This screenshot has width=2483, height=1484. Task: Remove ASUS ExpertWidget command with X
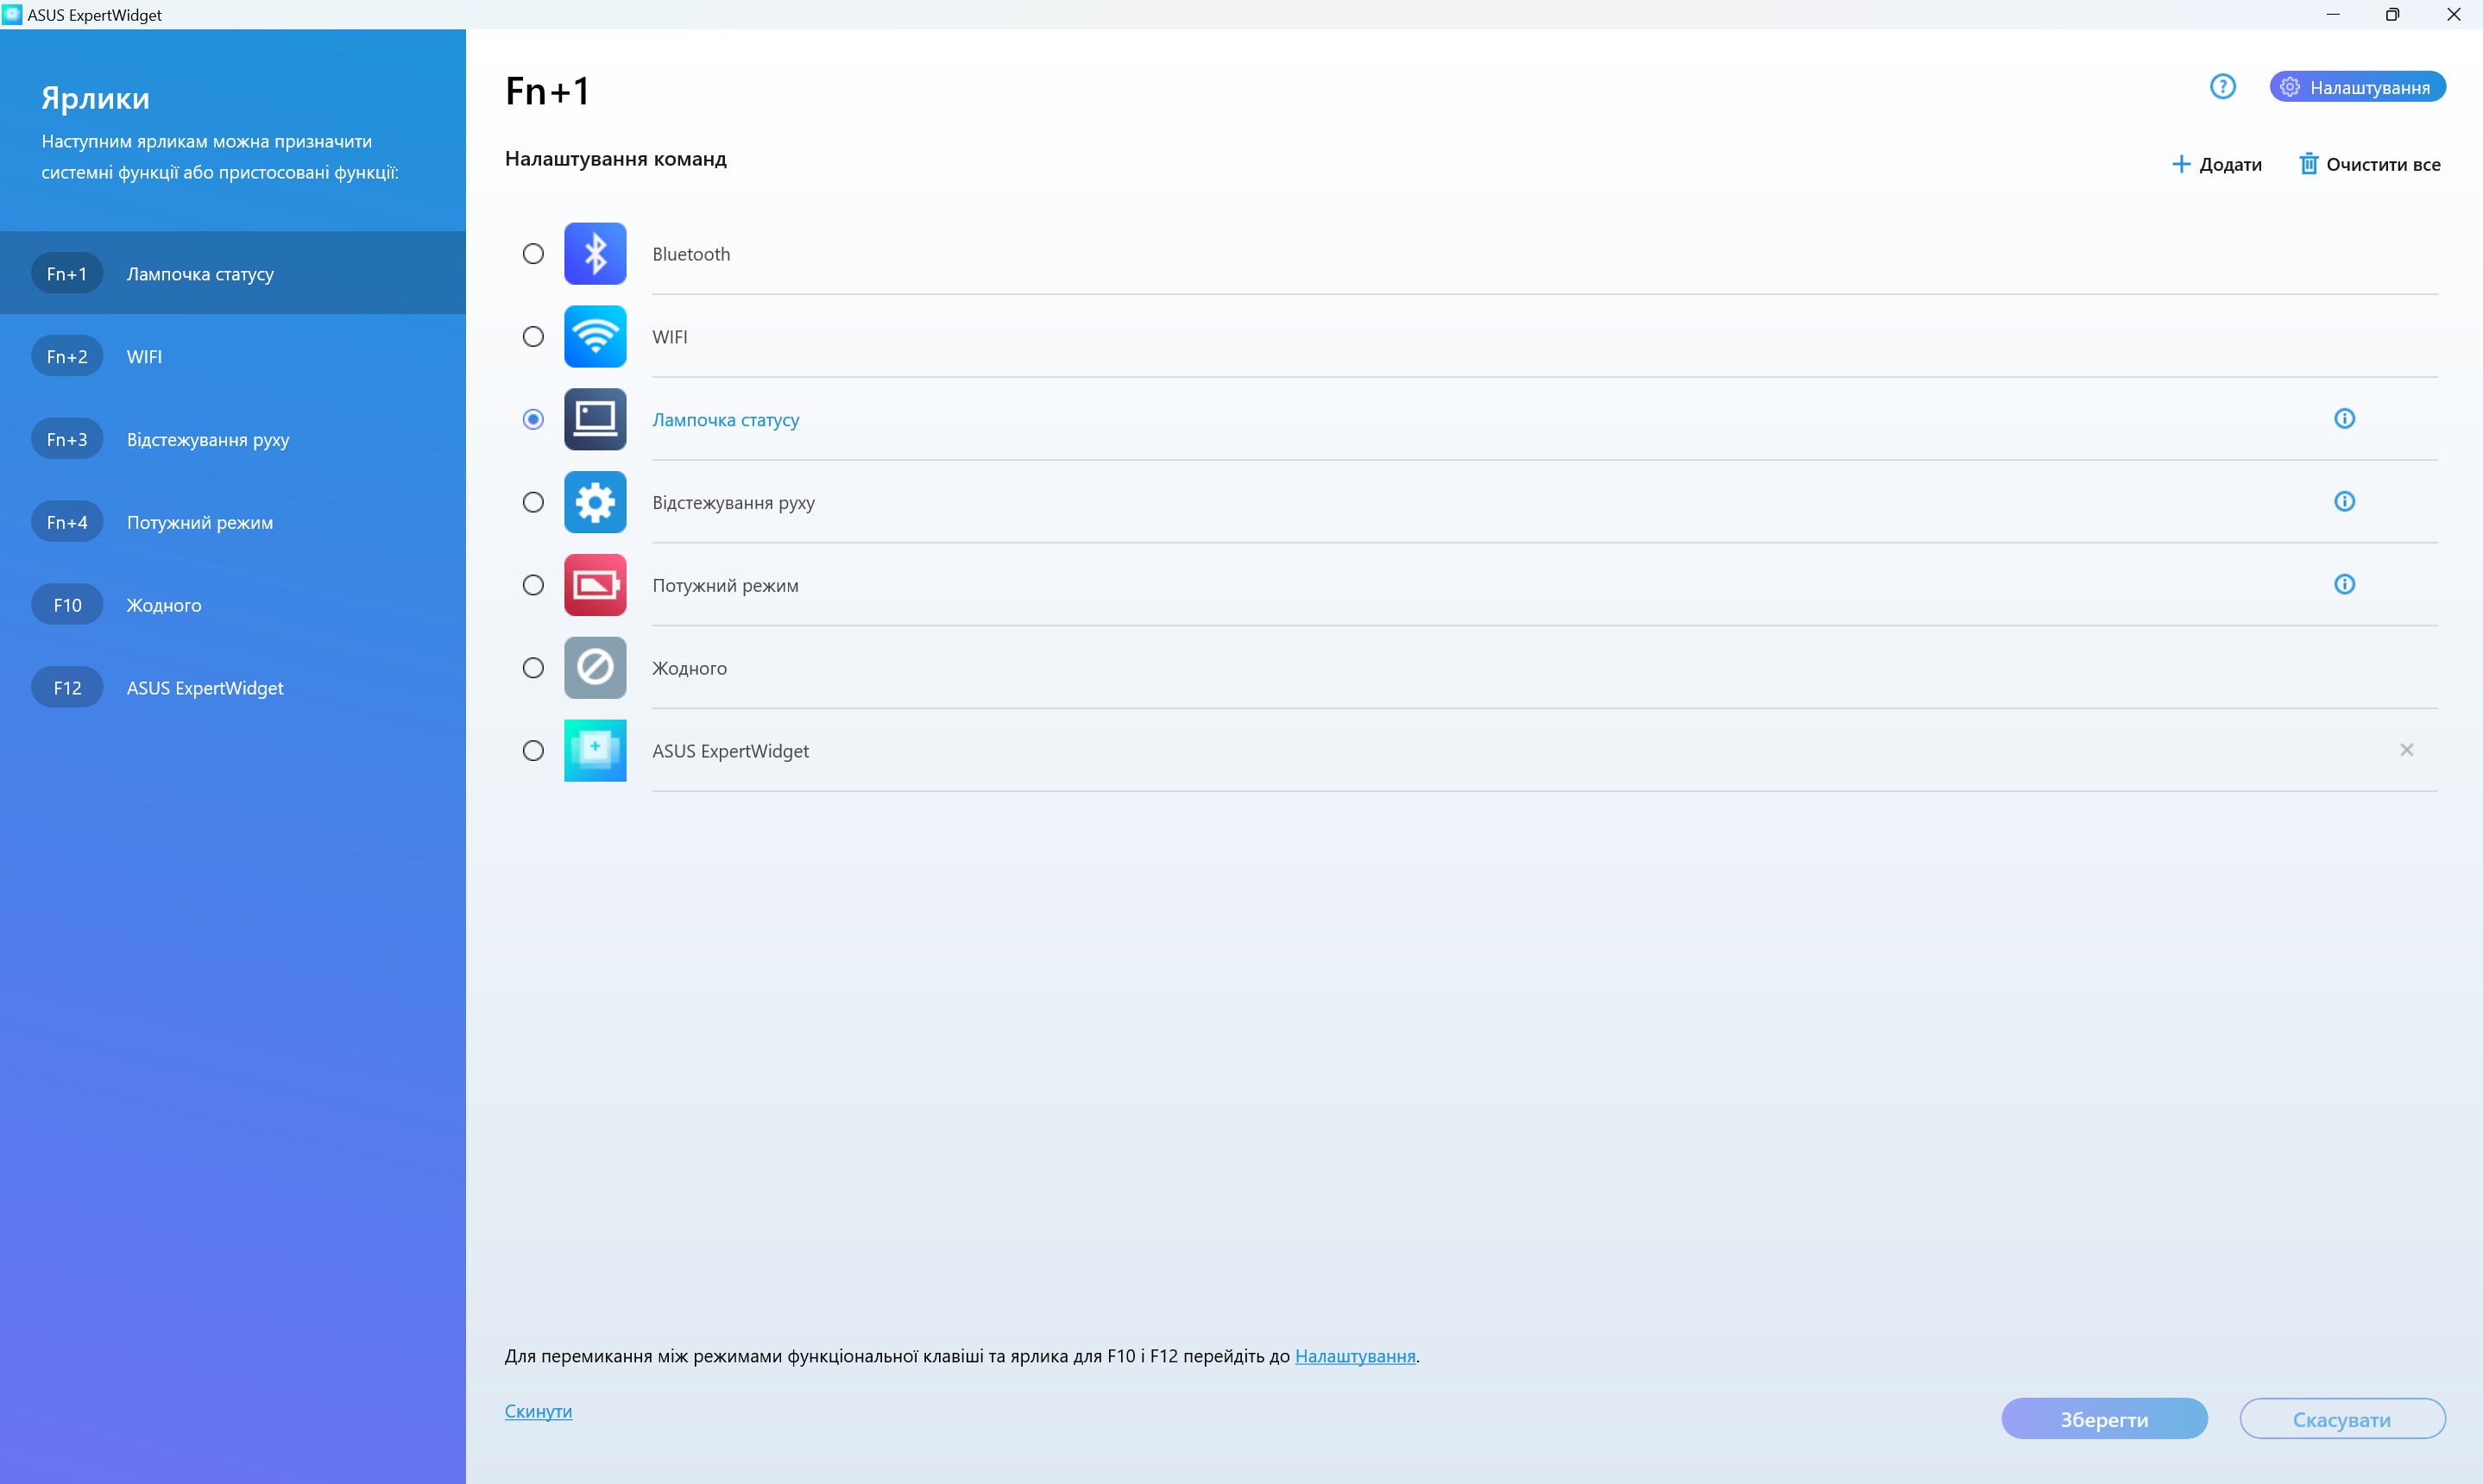(2406, 750)
